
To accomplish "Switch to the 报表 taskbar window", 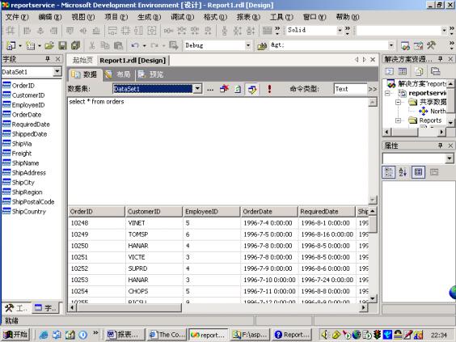I will pos(125,335).
